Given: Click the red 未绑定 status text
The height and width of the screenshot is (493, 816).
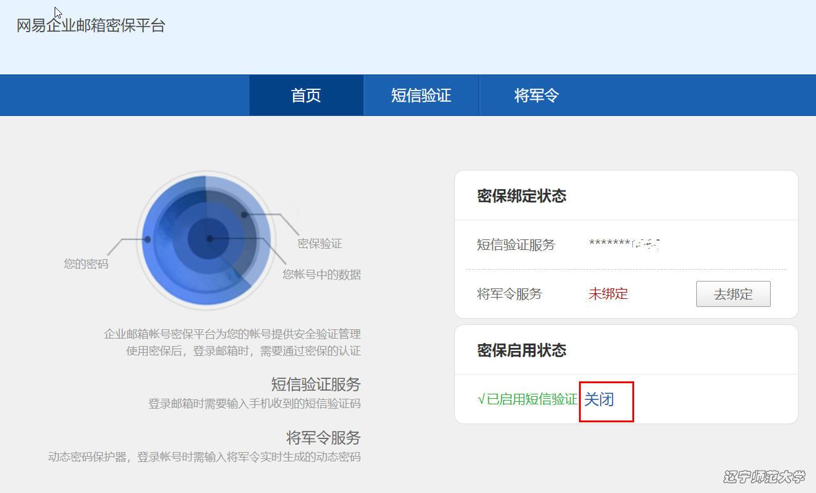Looking at the screenshot, I should click(608, 294).
